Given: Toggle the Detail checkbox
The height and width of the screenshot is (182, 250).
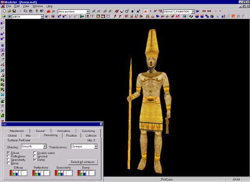Looking at the screenshot, I should [x=35, y=160].
